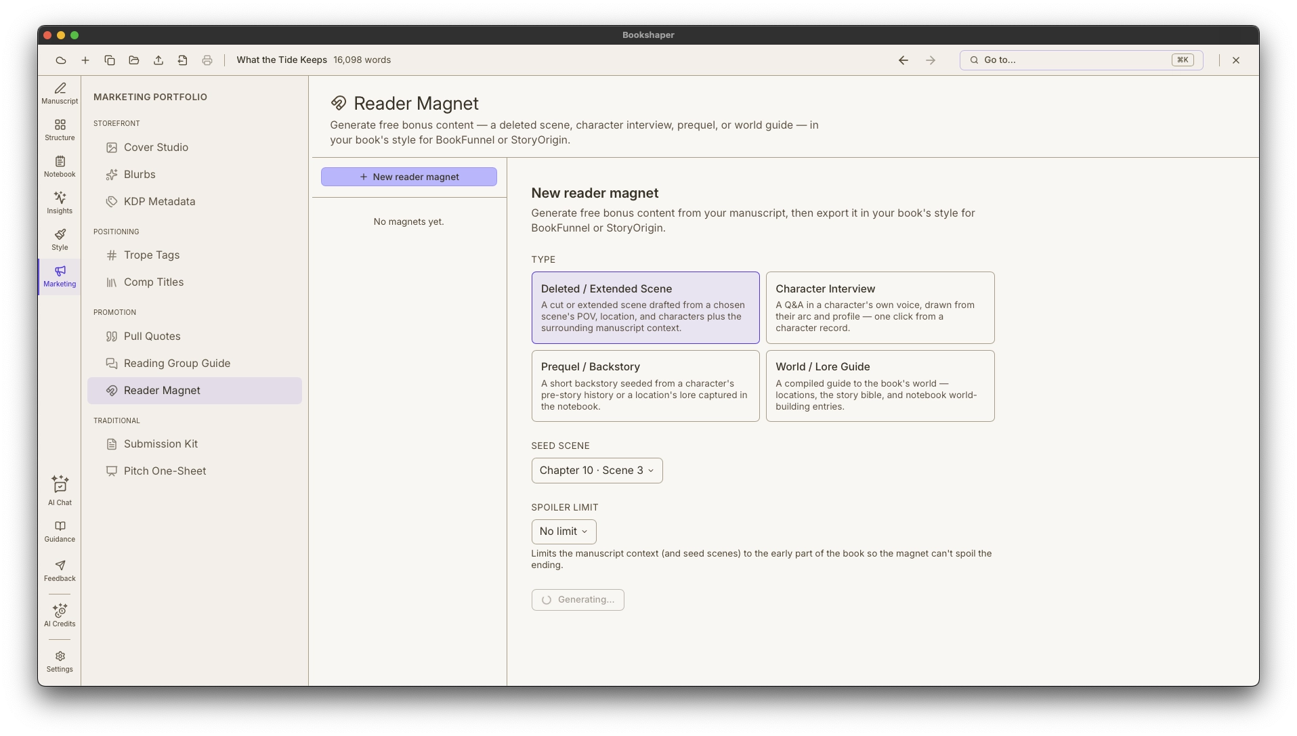The height and width of the screenshot is (736, 1297).
Task: Open the folder icon in toolbar
Action: (134, 60)
